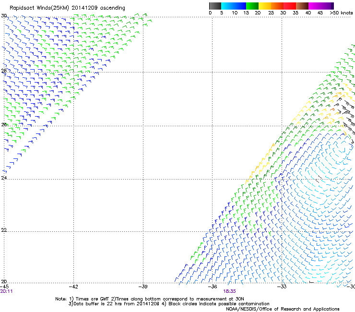The width and height of the screenshot is (355, 312).
Task: Click the purple time stamp 18:35
Action: point(229,291)
